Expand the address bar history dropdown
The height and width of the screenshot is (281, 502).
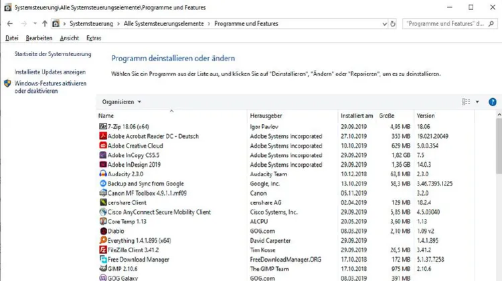point(384,24)
